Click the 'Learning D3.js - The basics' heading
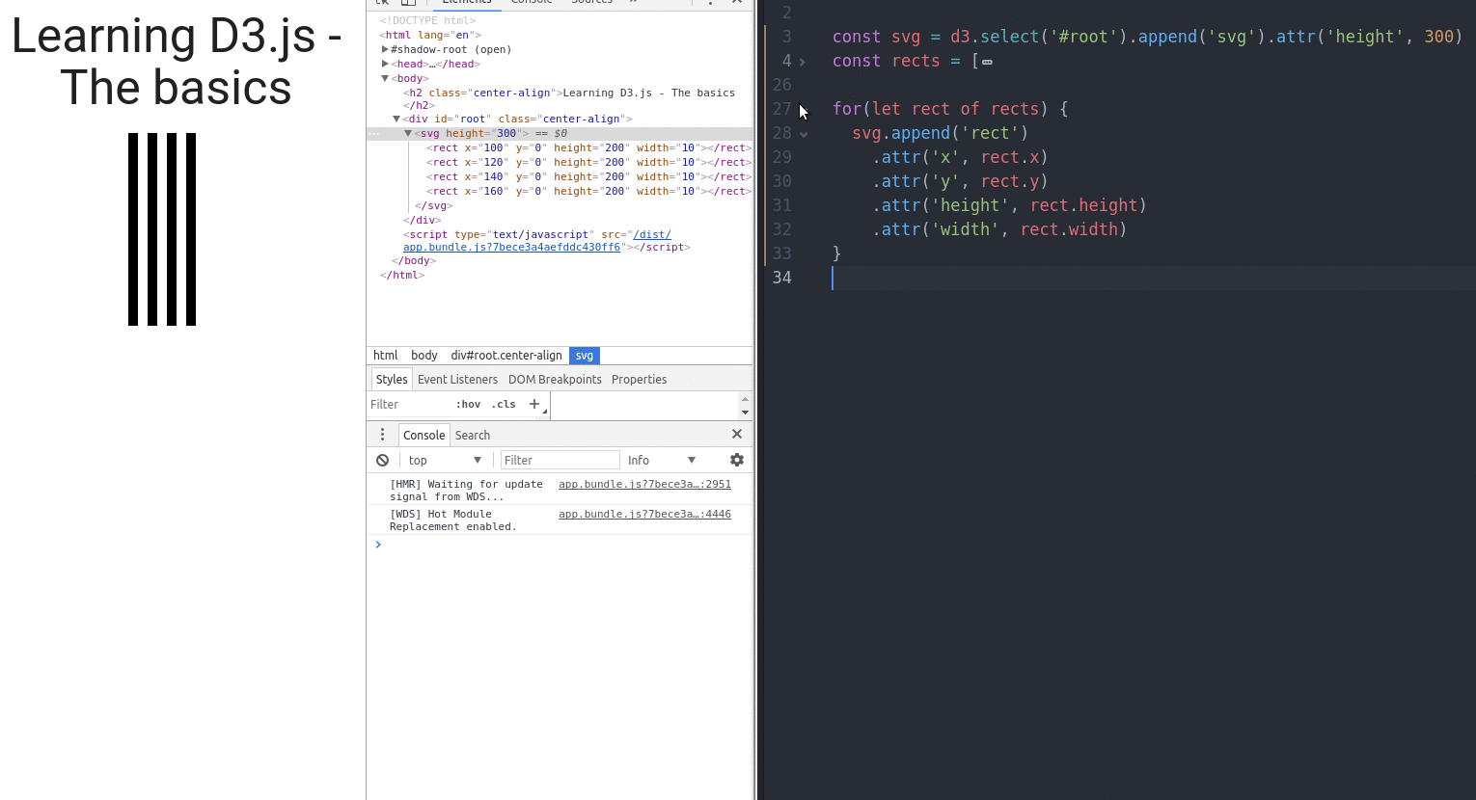Image resolution: width=1476 pixels, height=800 pixels. [177, 62]
